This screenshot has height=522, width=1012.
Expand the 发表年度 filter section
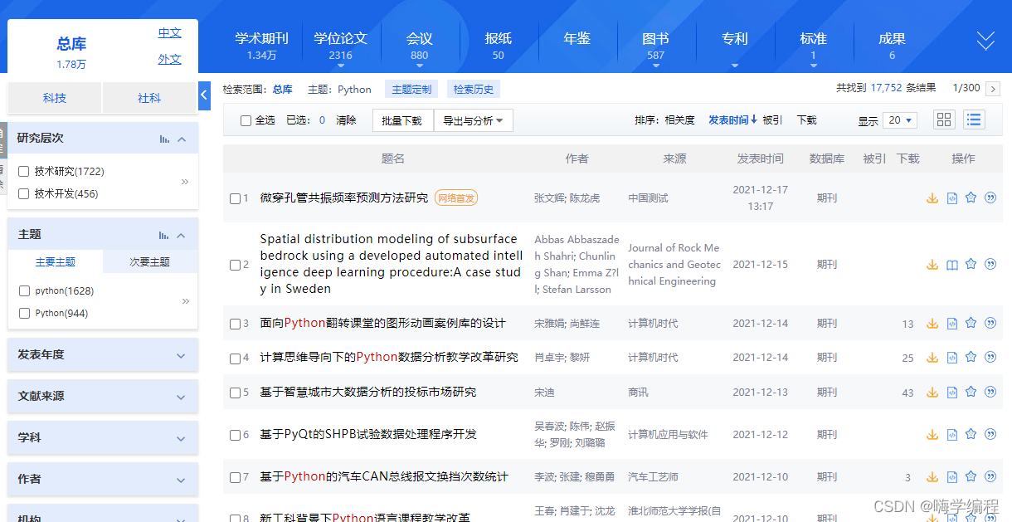pos(102,354)
